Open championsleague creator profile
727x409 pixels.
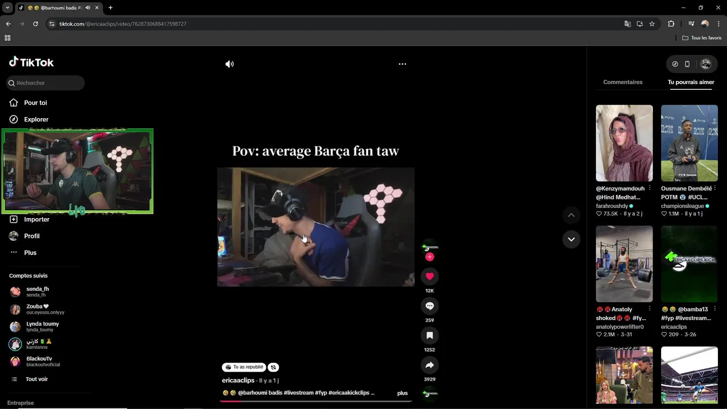click(x=682, y=206)
